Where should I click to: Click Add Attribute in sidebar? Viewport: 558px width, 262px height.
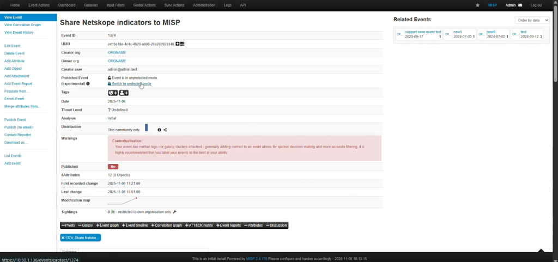(x=14, y=61)
